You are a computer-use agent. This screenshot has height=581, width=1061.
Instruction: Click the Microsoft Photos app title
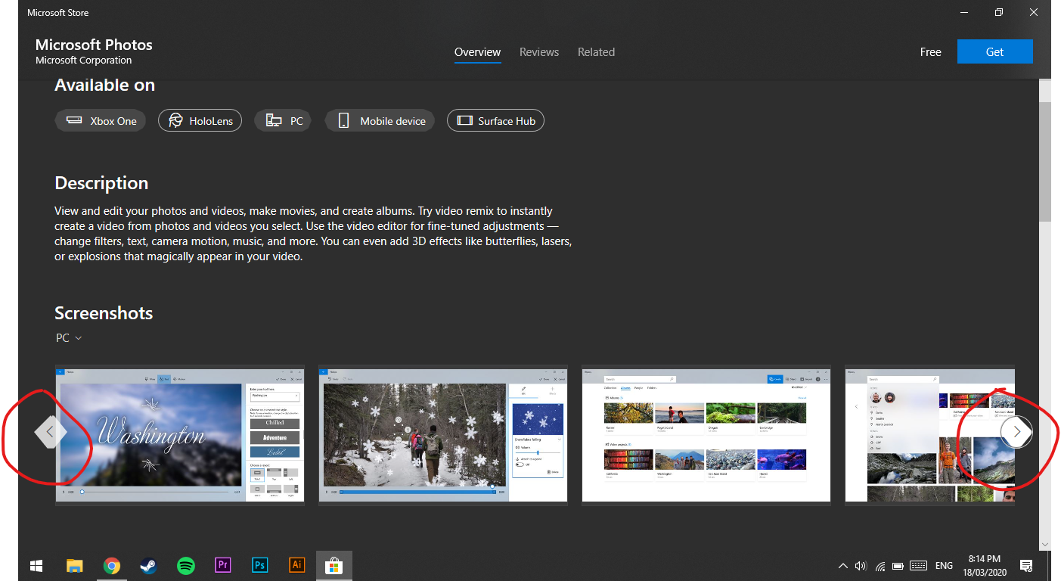94,45
